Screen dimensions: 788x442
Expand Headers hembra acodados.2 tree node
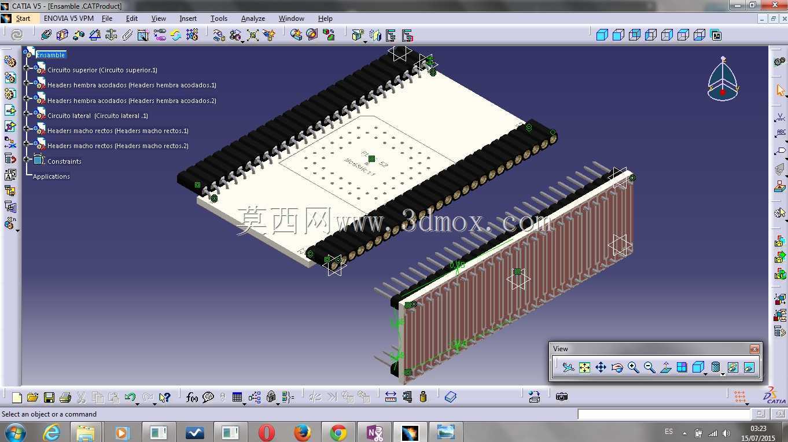point(26,98)
